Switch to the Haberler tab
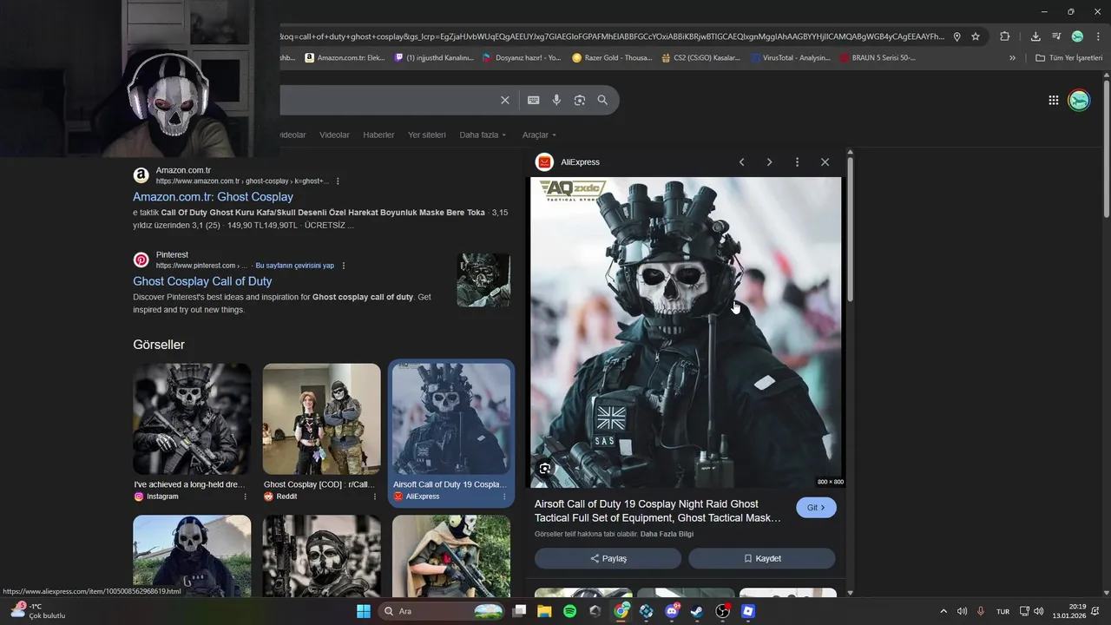 point(378,135)
